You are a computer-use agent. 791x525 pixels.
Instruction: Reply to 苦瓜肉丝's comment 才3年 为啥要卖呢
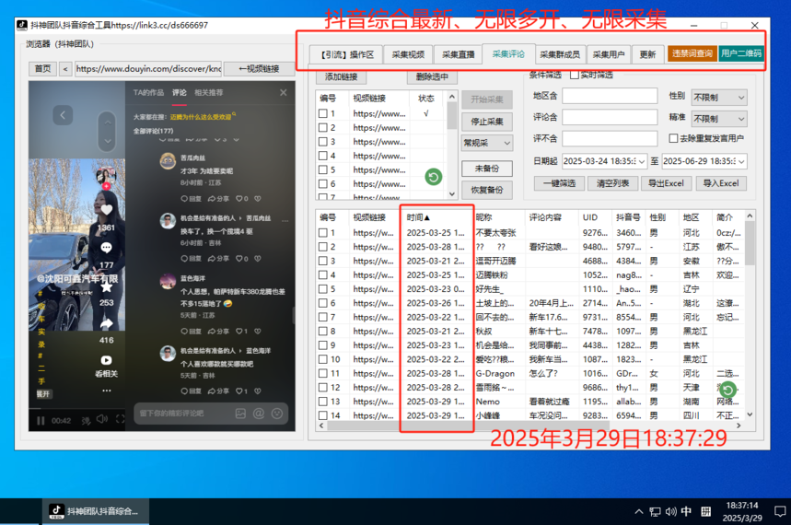[192, 199]
